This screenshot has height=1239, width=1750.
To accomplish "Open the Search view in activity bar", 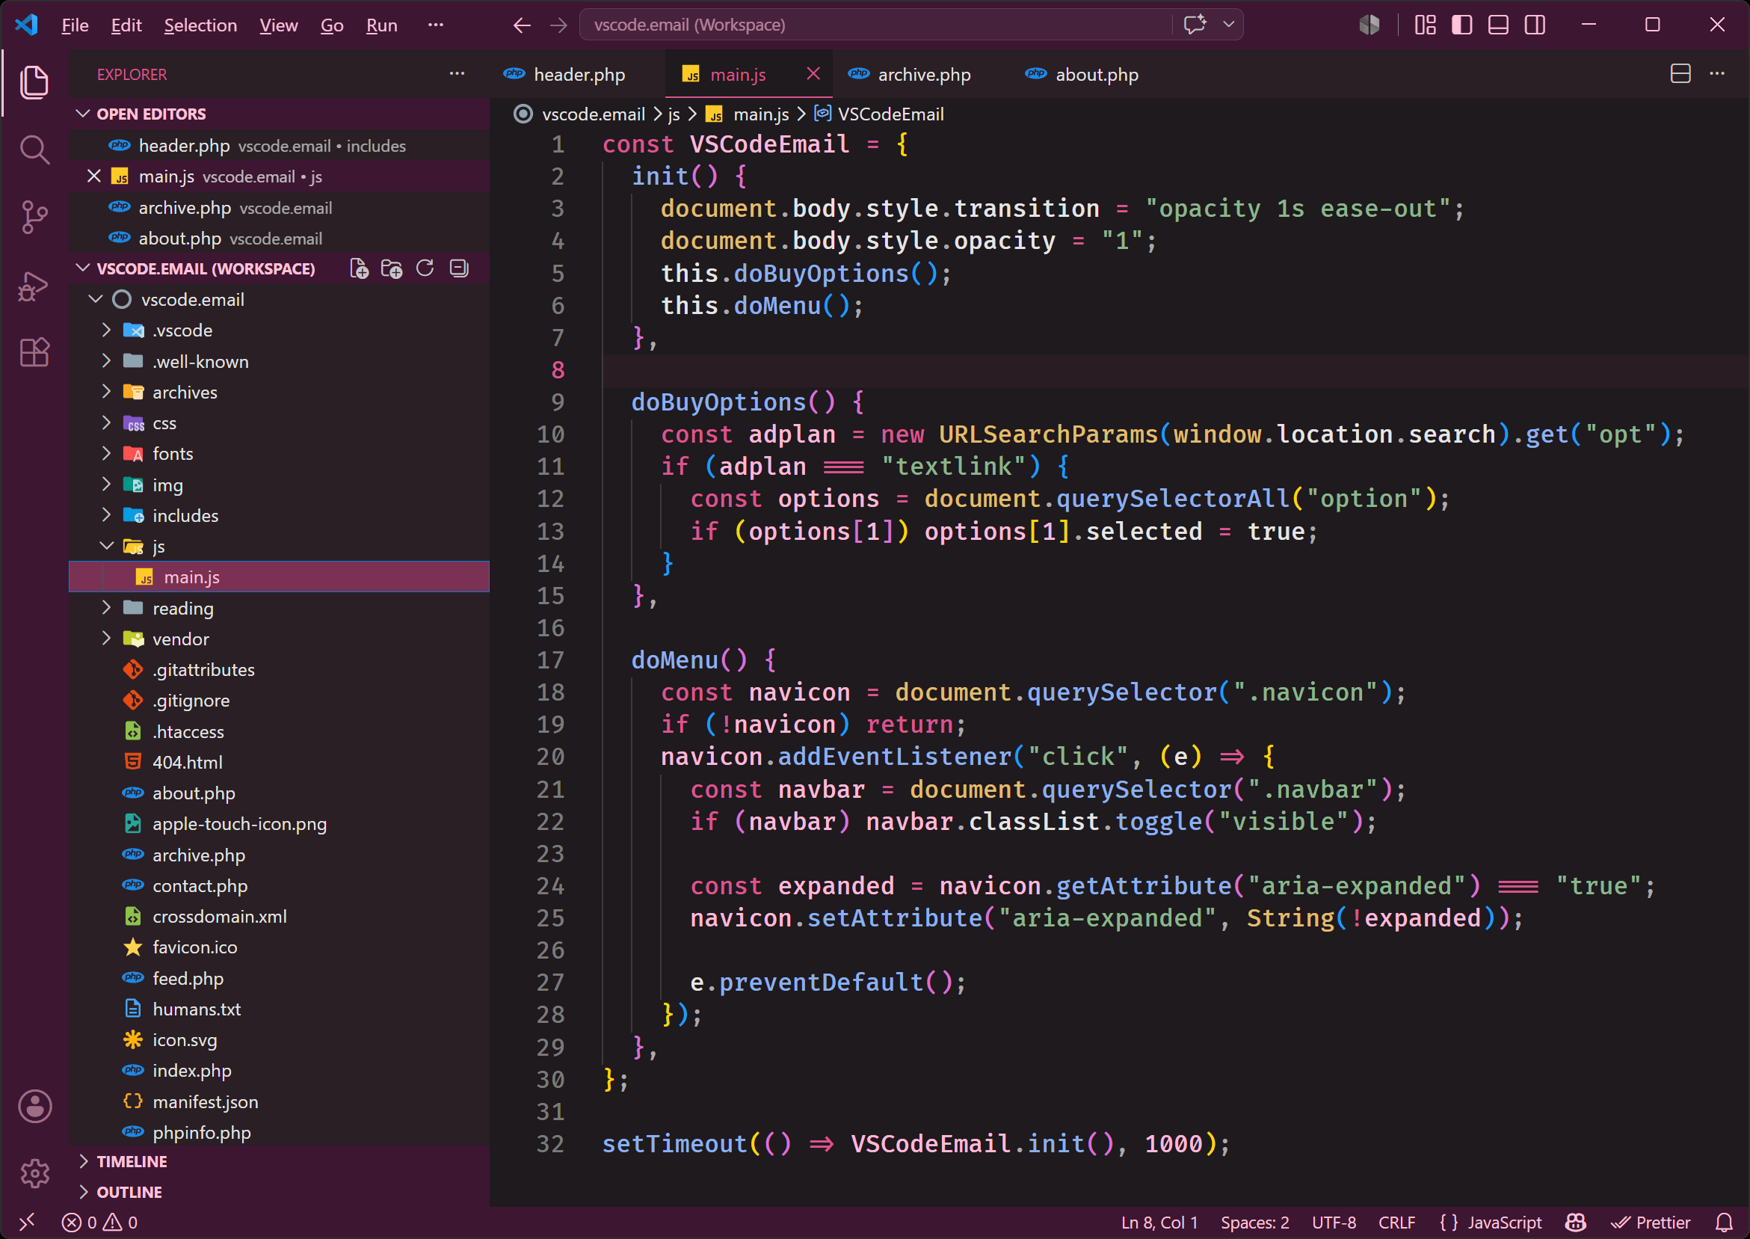I will 34,150.
